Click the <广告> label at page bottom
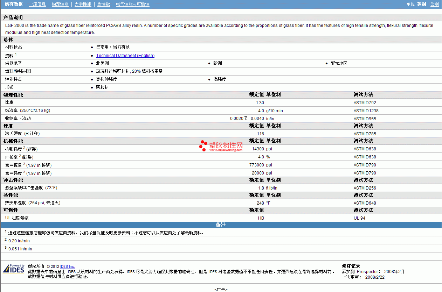The width and height of the screenshot is (442, 292). click(x=221, y=290)
